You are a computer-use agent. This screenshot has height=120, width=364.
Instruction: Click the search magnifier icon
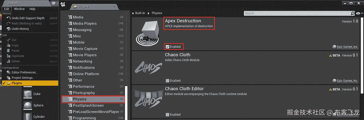353,13
